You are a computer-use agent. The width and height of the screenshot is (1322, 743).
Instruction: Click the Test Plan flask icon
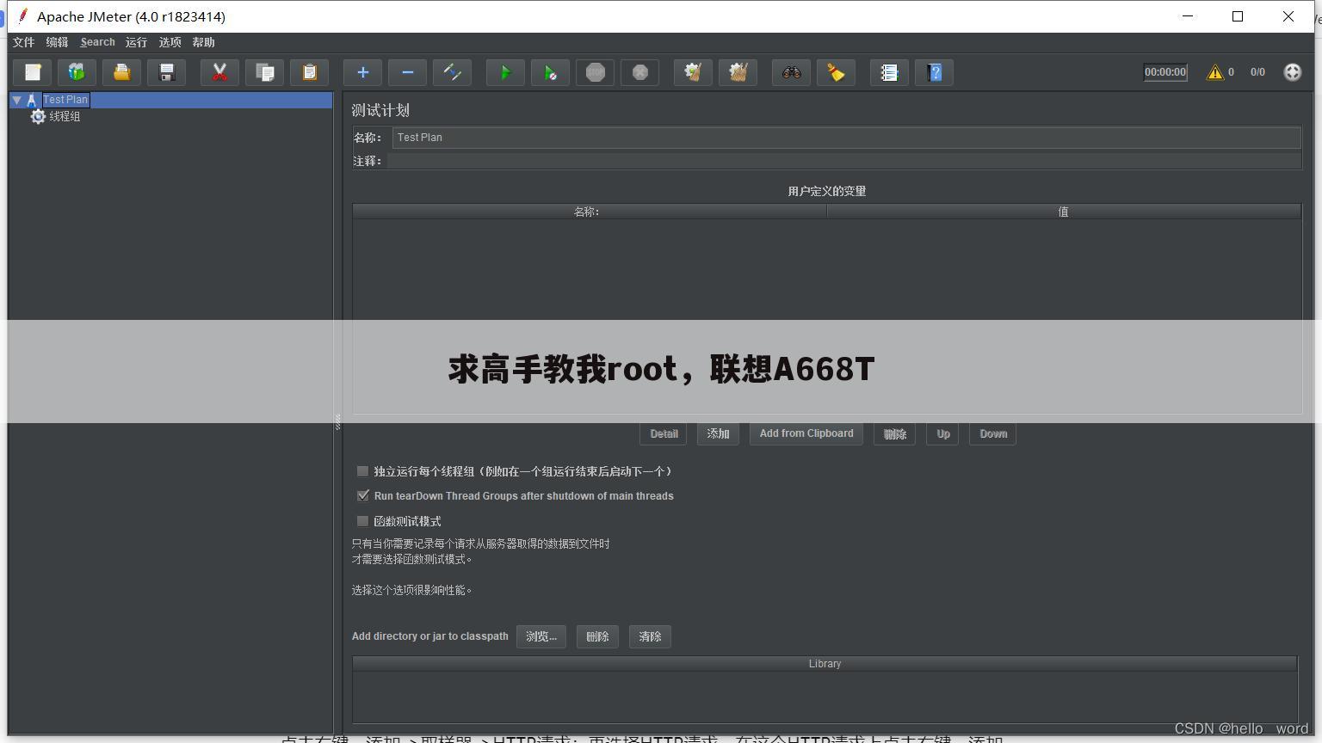[32, 100]
